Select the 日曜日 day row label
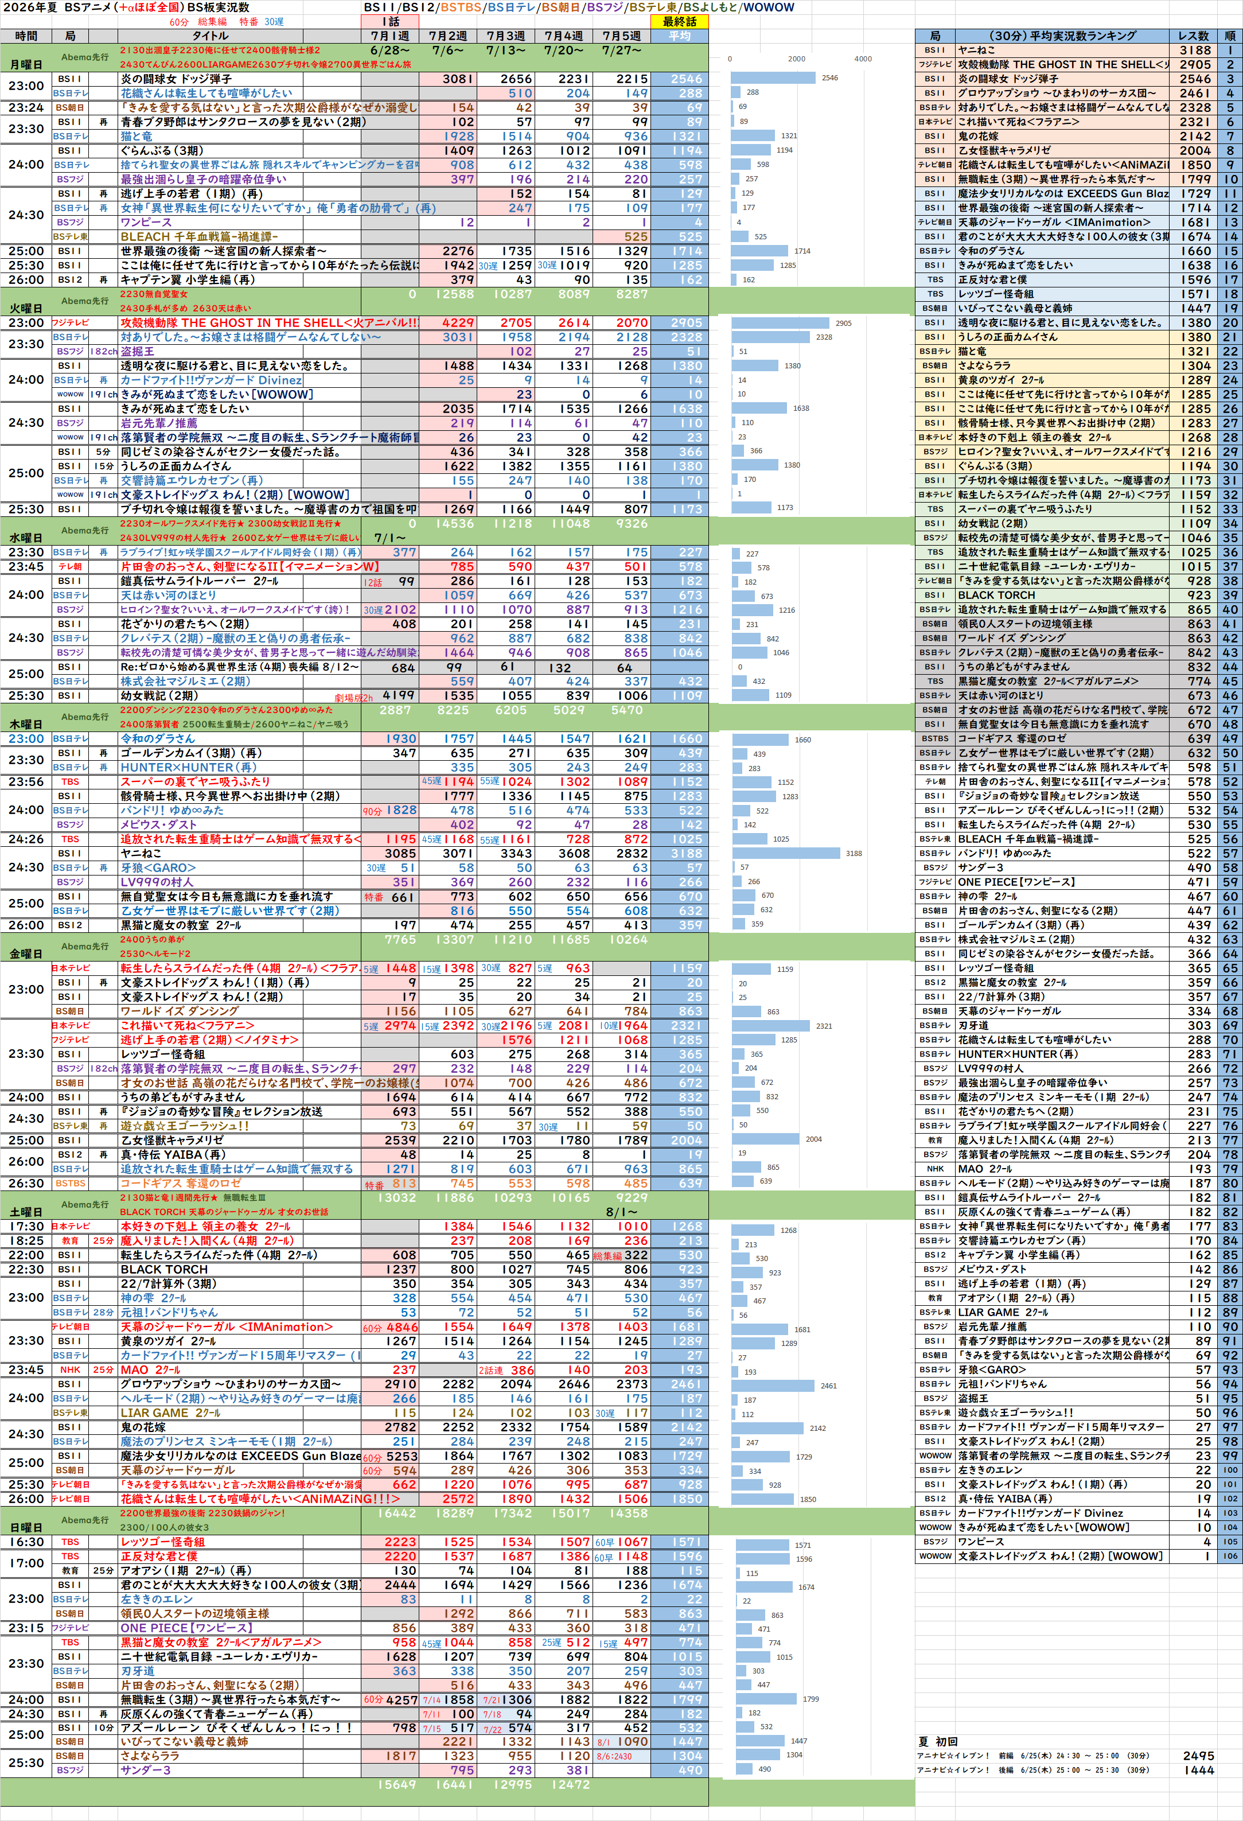 [x=26, y=1527]
